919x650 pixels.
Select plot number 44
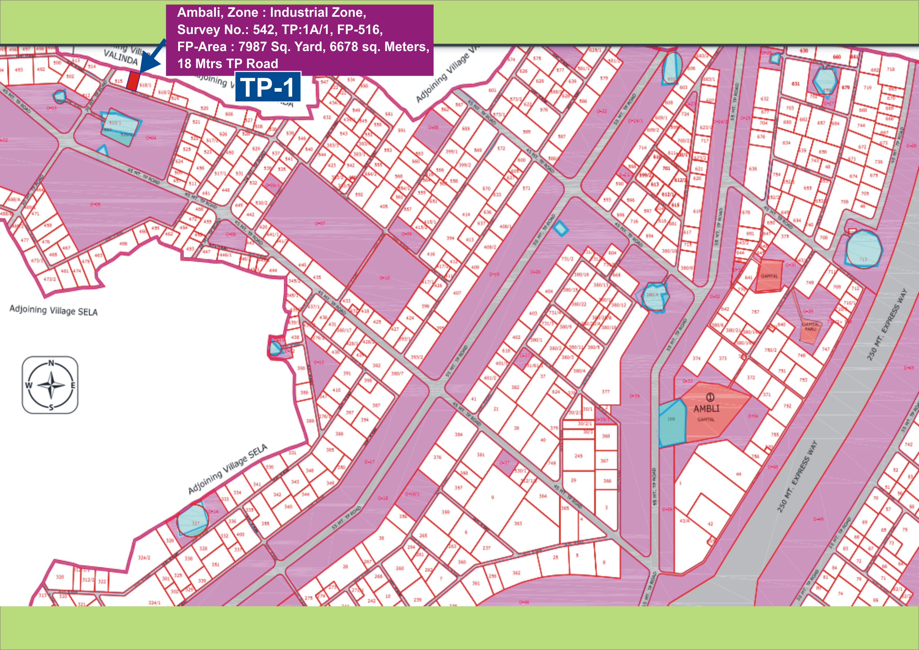(x=739, y=474)
